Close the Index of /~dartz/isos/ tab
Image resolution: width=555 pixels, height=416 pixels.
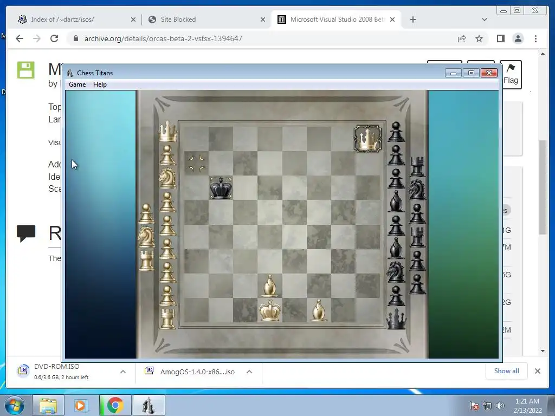coord(133,20)
